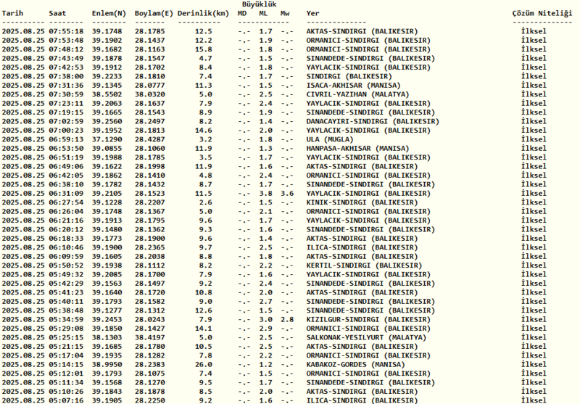Select location KABAKOZ-GORDES (MANISA)

[355, 365]
